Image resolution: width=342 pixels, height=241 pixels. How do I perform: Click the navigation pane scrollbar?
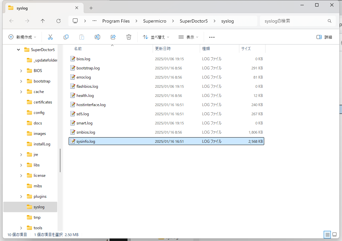(60, 160)
